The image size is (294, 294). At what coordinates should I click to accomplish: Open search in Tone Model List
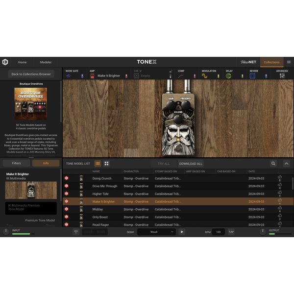coord(273,164)
